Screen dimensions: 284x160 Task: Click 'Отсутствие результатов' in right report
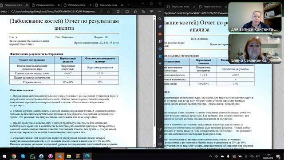(236, 69)
